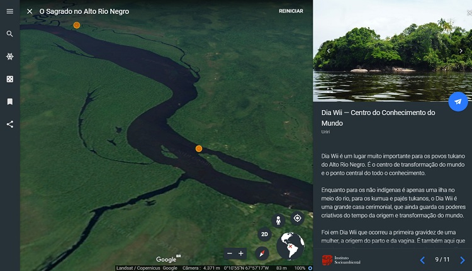
Task: Show next photo in image carousel
Action: 461,51
